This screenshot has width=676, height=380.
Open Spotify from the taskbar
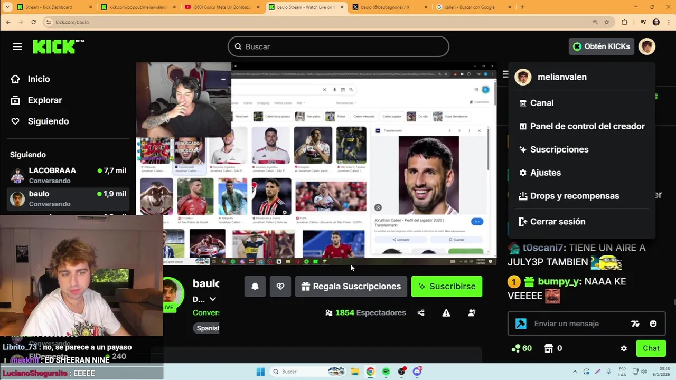(x=386, y=372)
